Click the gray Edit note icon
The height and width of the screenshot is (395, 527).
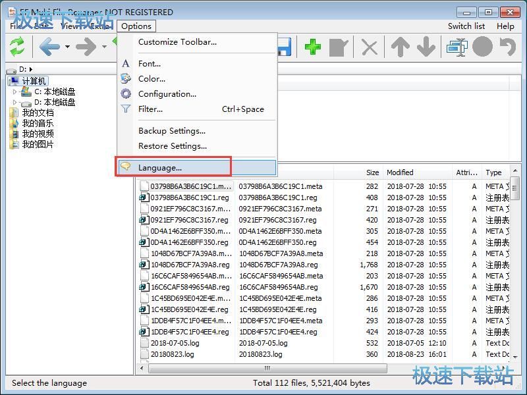click(339, 47)
